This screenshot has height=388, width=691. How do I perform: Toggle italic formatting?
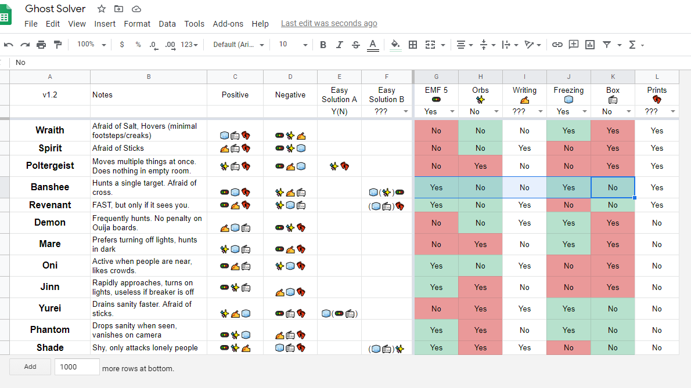point(339,45)
